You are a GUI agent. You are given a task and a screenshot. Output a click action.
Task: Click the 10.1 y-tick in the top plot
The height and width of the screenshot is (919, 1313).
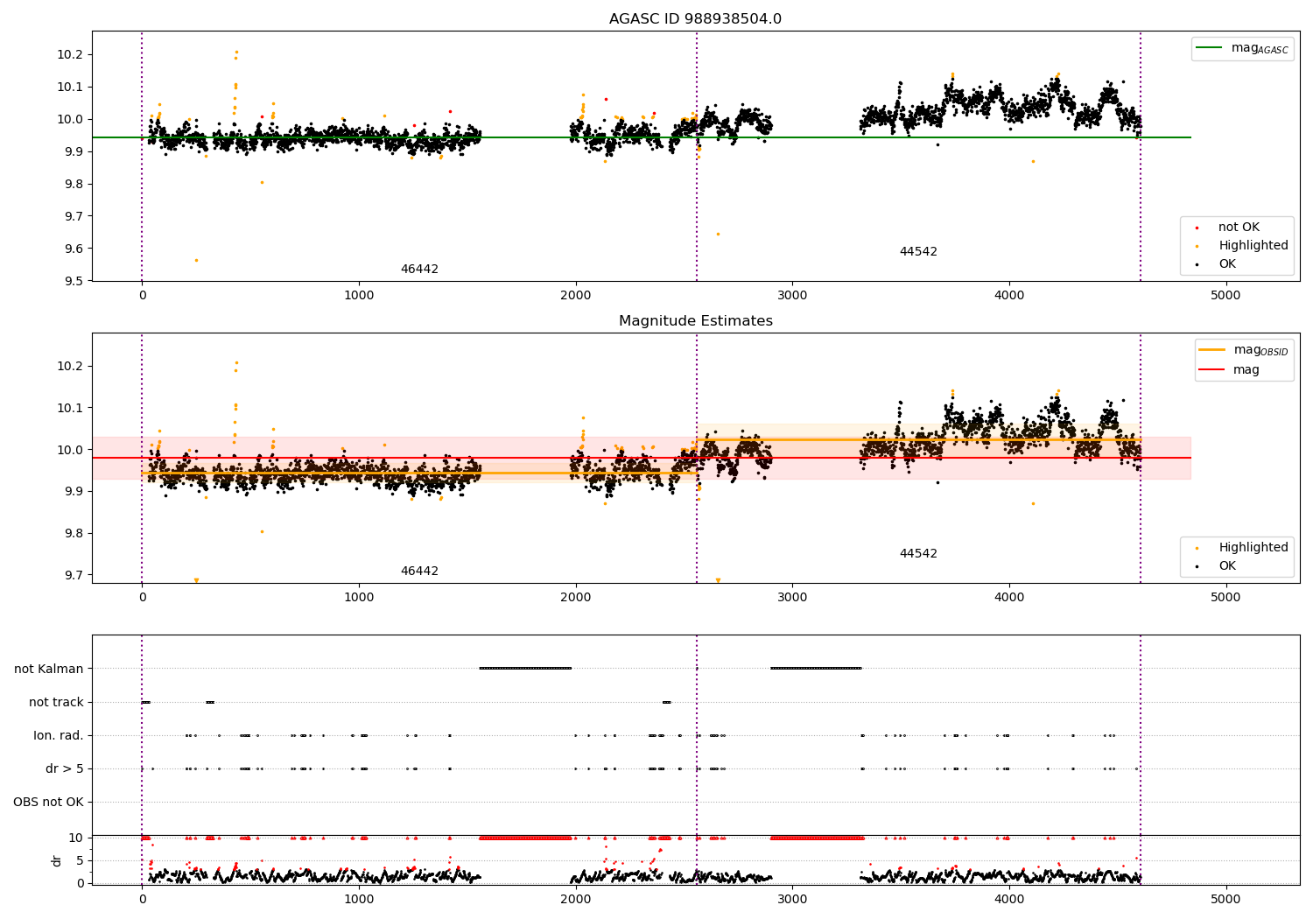pos(71,87)
